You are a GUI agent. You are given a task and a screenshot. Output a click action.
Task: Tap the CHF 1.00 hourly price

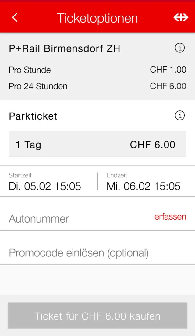[168, 70]
